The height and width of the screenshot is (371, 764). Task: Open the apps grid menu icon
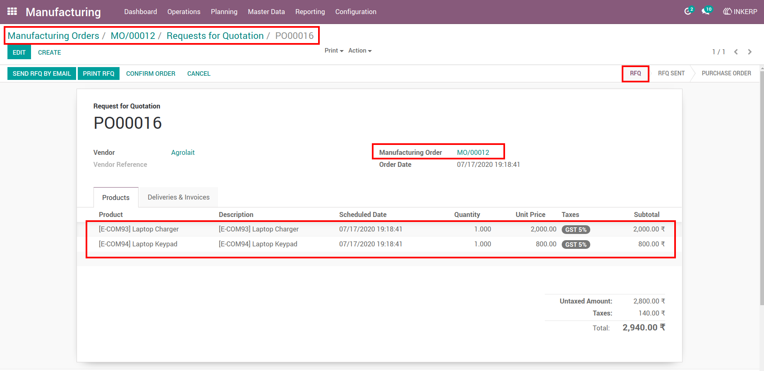pyautogui.click(x=12, y=12)
